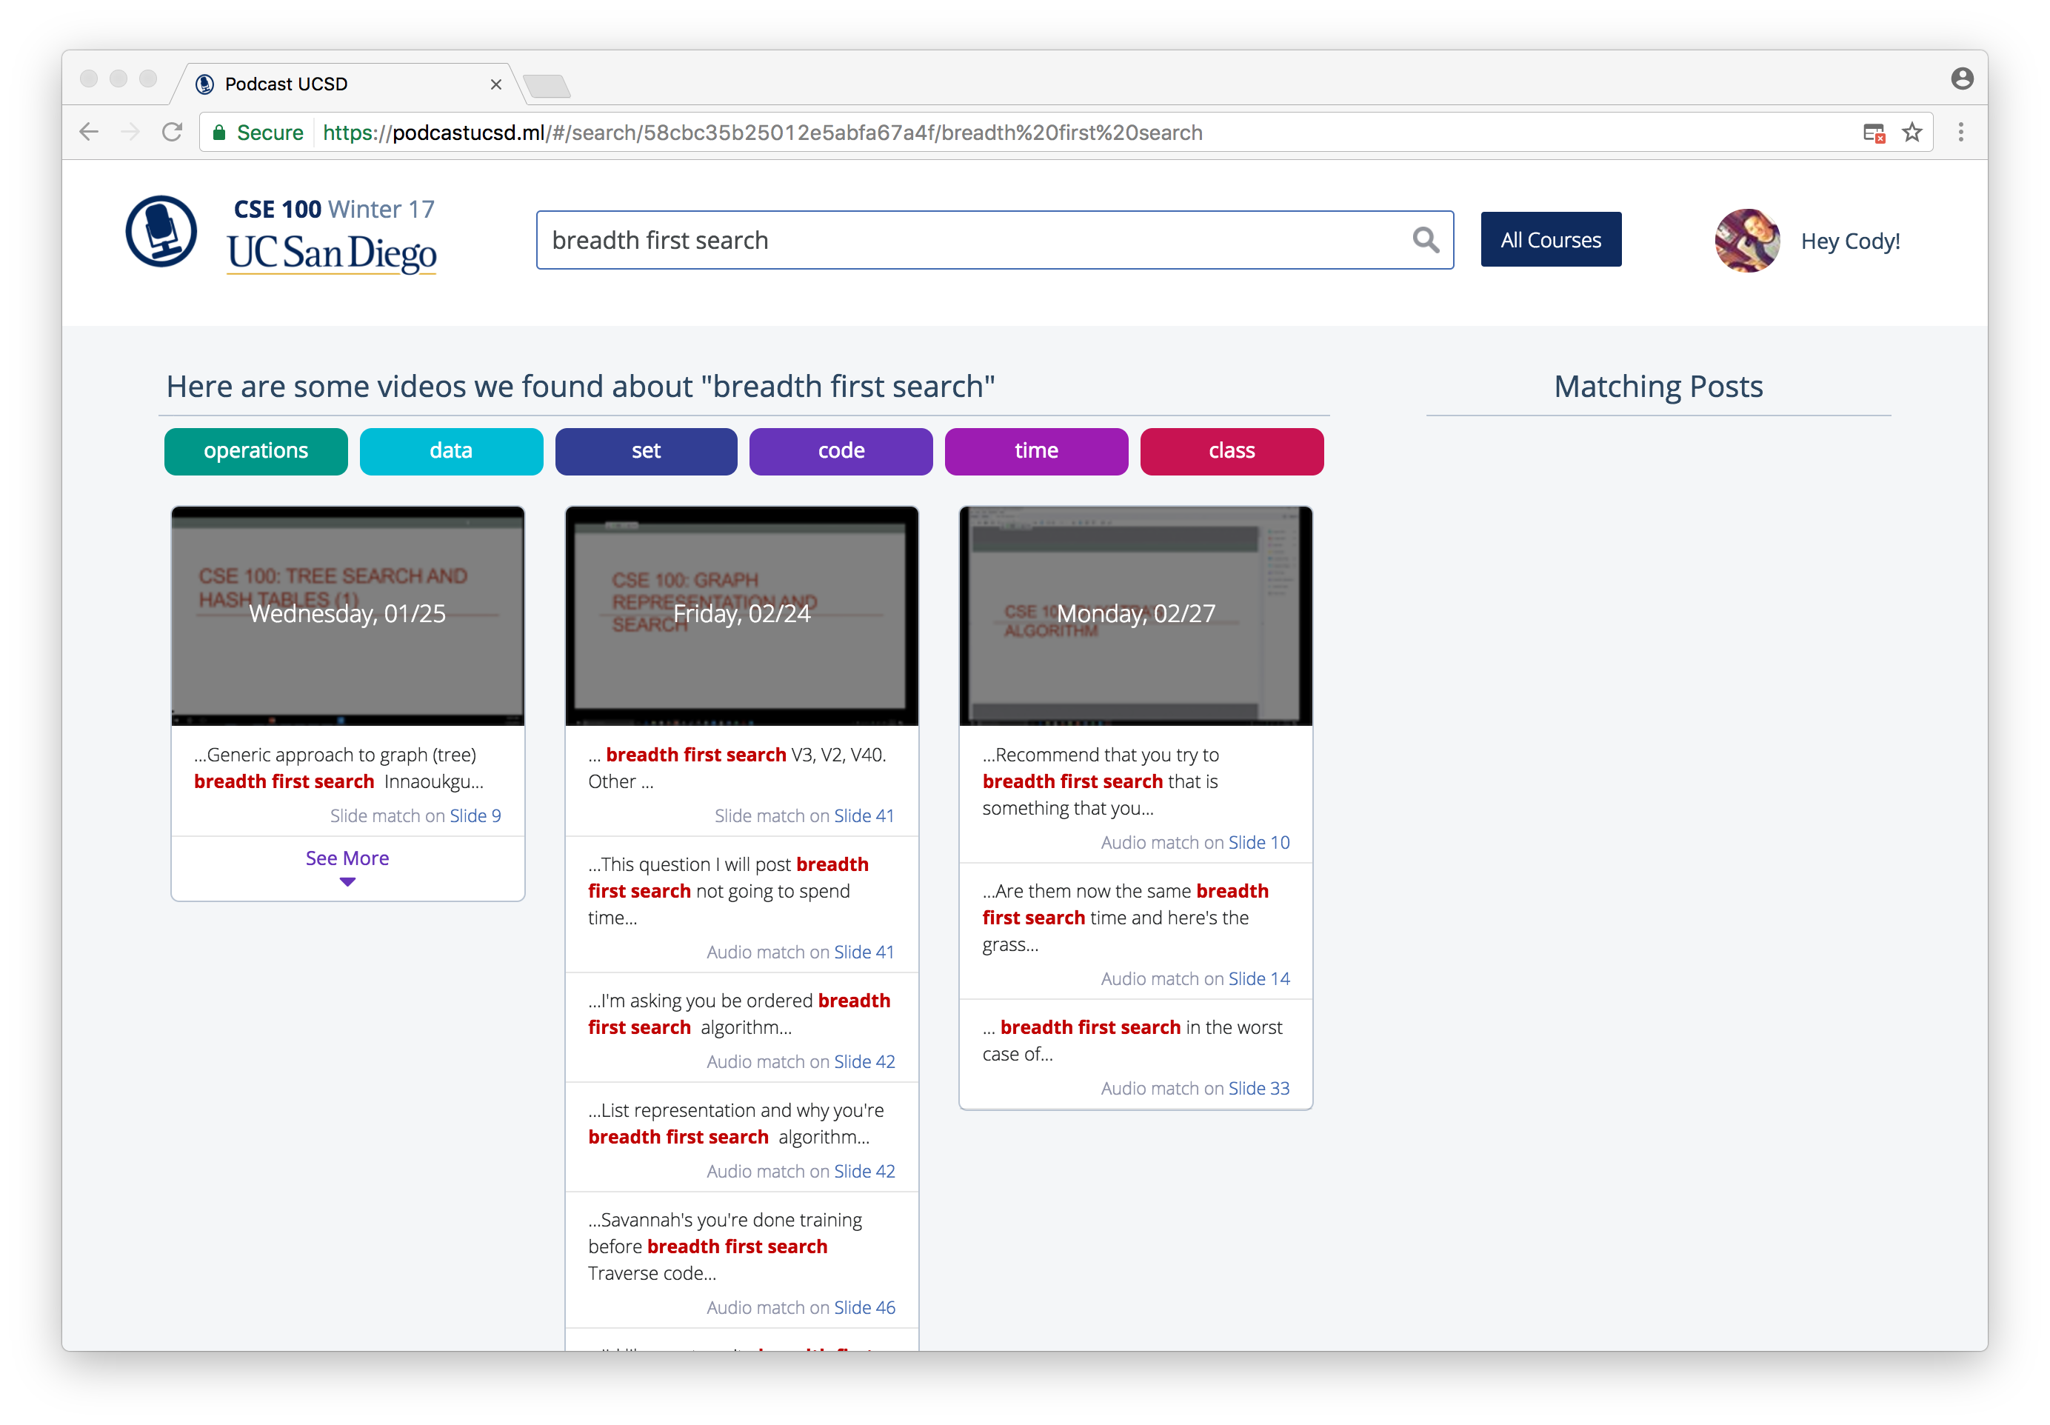Open the Chrome three-dot menu
2050x1425 pixels.
point(1960,133)
